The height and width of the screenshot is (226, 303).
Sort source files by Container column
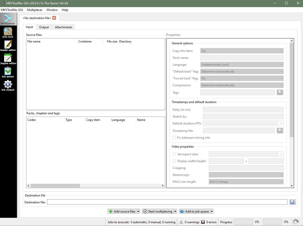[90, 41]
